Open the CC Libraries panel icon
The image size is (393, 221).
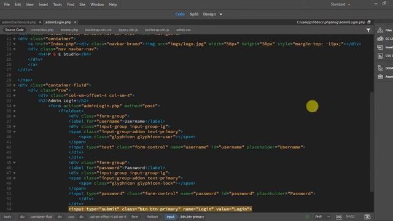[x=380, y=39]
